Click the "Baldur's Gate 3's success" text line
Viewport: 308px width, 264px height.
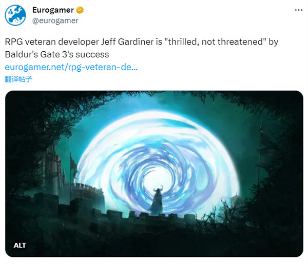57,54
